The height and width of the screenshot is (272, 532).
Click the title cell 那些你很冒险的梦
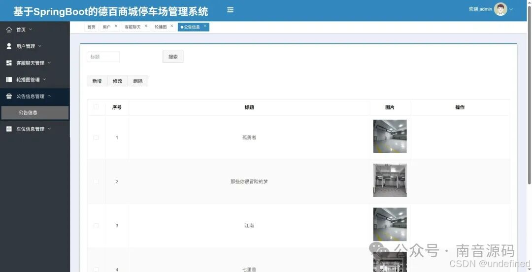(249, 182)
